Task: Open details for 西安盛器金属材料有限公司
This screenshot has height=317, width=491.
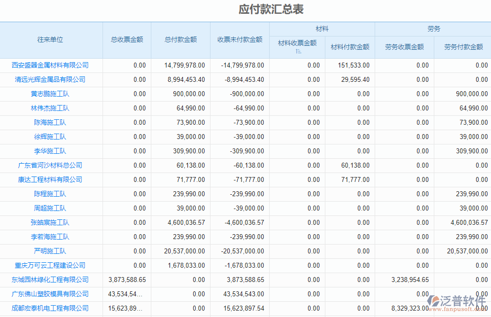Action: point(51,65)
